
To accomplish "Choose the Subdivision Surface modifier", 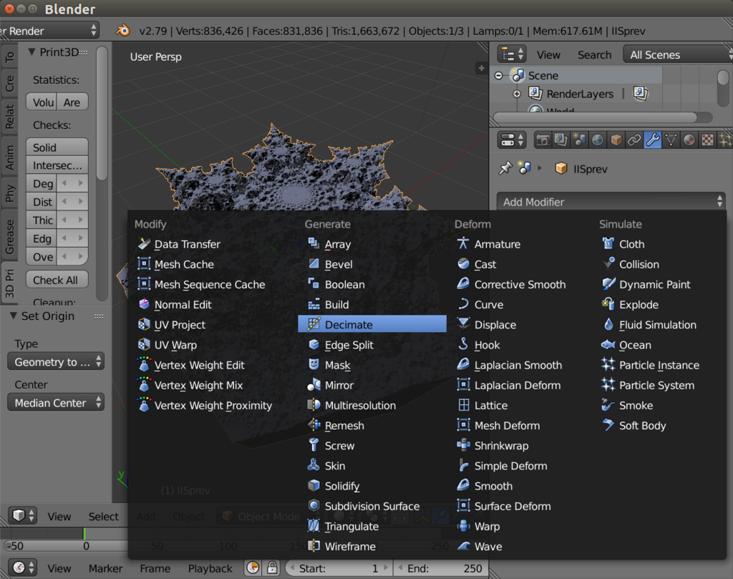I will click(372, 506).
